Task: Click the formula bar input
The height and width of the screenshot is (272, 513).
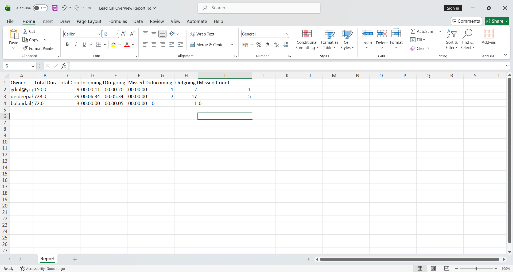Action: [286, 66]
